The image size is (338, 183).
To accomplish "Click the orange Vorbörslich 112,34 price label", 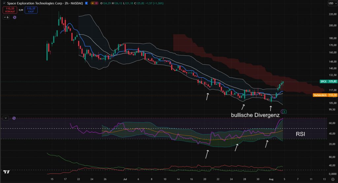I will (325, 95).
